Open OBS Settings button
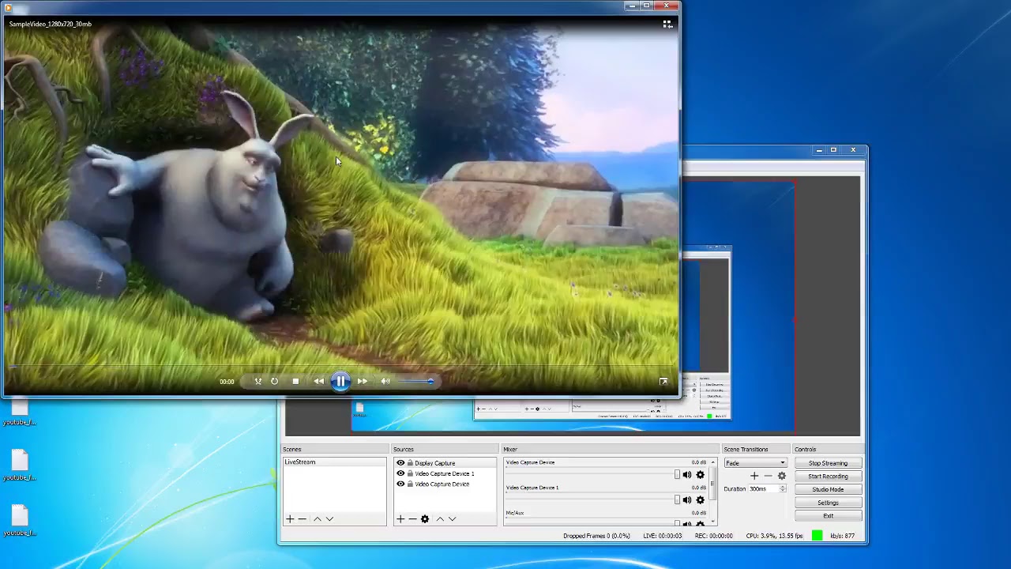This screenshot has width=1011, height=569. (x=828, y=503)
